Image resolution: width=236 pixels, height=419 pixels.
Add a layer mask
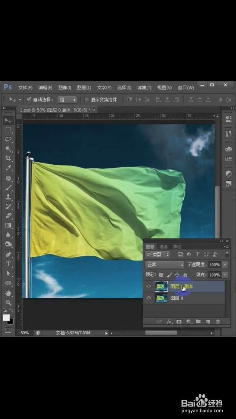click(179, 322)
